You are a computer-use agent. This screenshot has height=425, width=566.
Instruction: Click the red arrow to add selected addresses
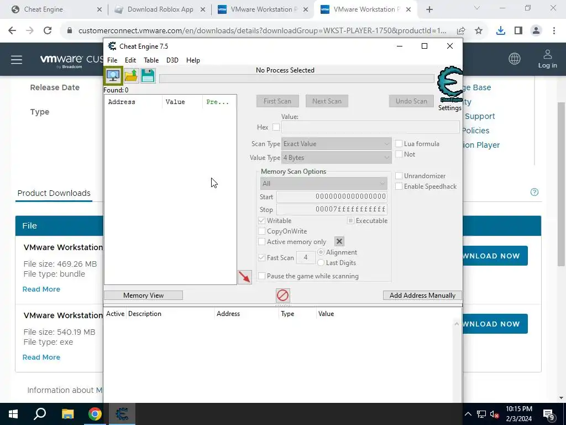245,277
